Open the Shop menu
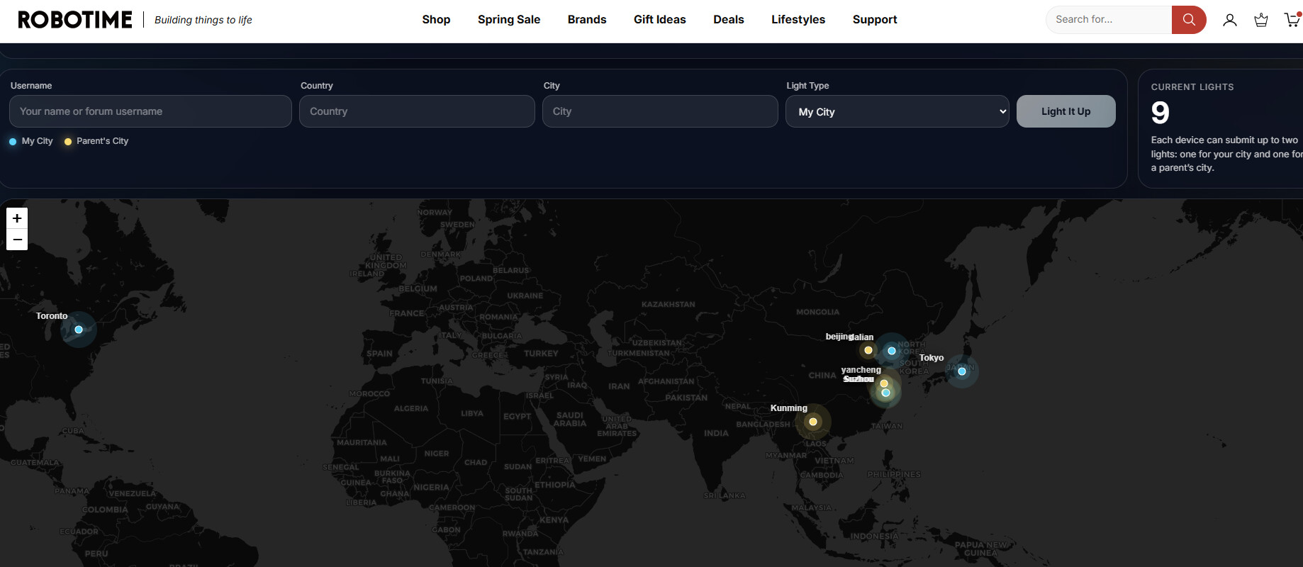The image size is (1303, 567). (436, 20)
